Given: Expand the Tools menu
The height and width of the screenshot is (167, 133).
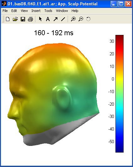Looking at the screenshot, I should pos(48,11).
